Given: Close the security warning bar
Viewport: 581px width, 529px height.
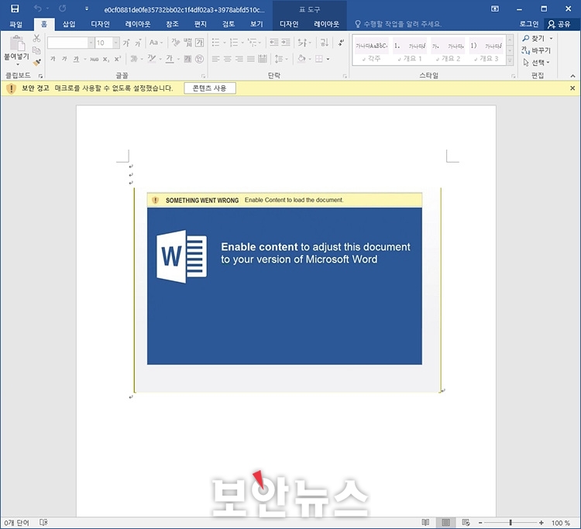Looking at the screenshot, I should point(572,88).
